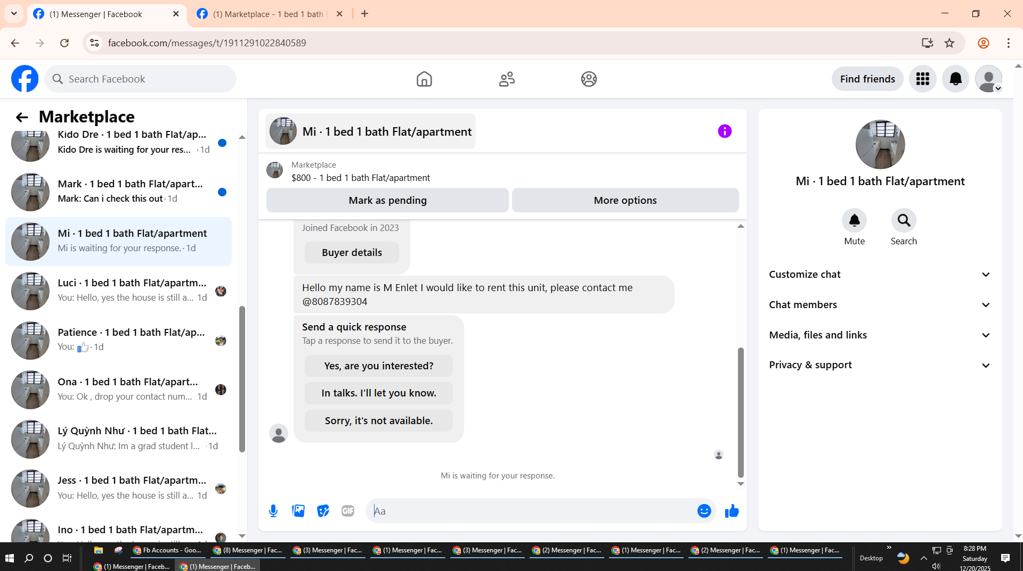Open the purple conversation information icon
Viewport: 1023px width, 571px height.
click(x=725, y=131)
